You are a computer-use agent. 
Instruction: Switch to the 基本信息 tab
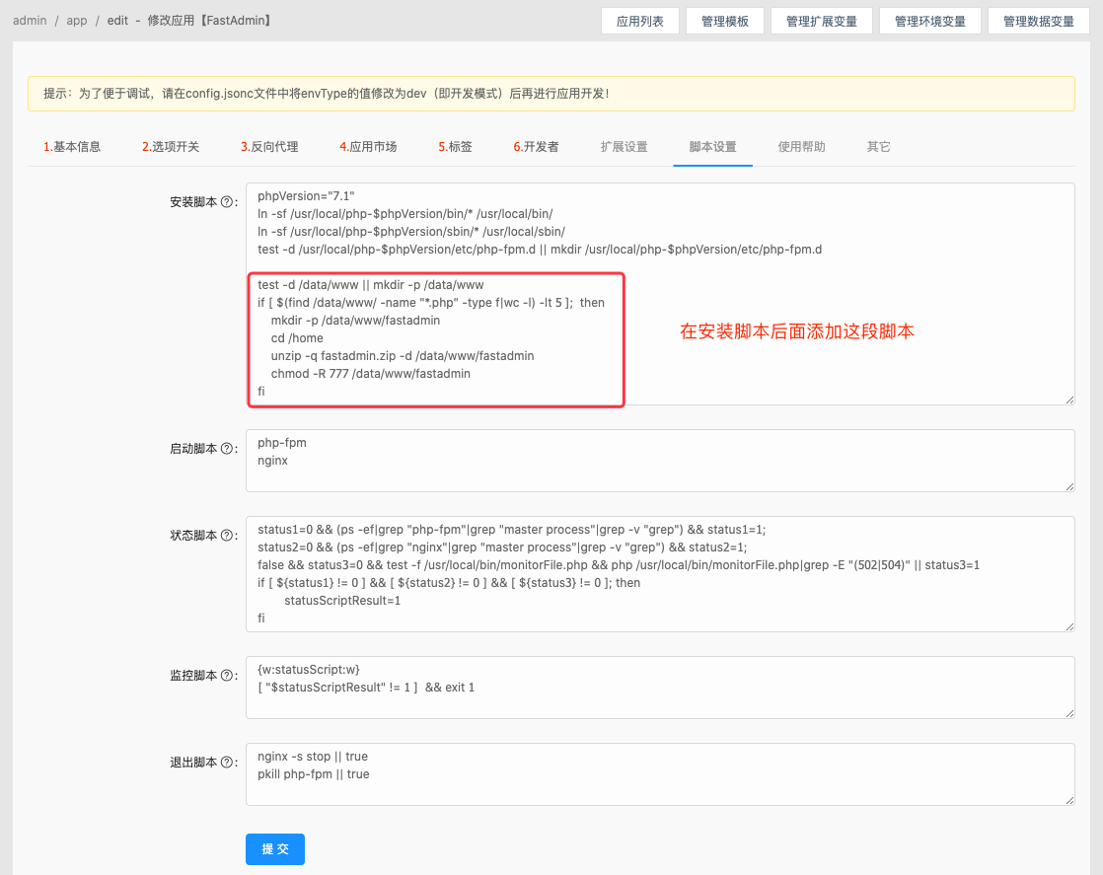pyautogui.click(x=71, y=145)
